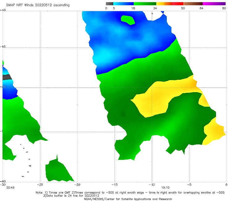The image size is (229, 201).
Task: Click the longitude label '-5'
Action: [x=189, y=185]
